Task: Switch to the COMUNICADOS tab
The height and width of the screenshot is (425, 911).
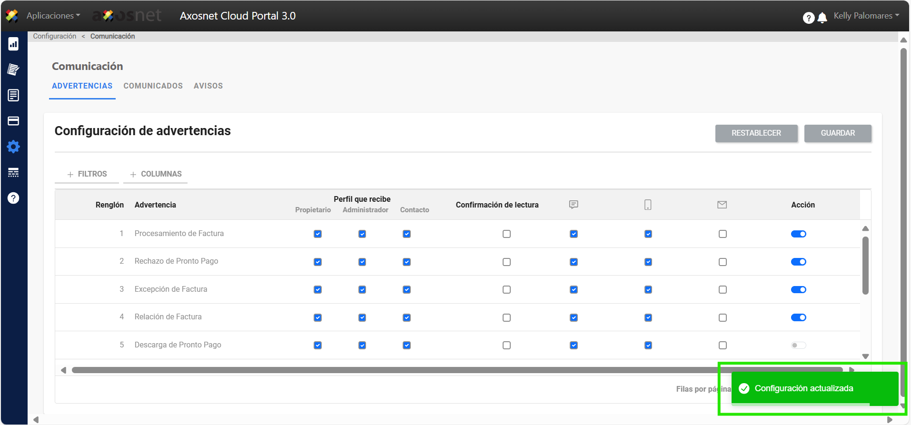Action: pyautogui.click(x=153, y=86)
